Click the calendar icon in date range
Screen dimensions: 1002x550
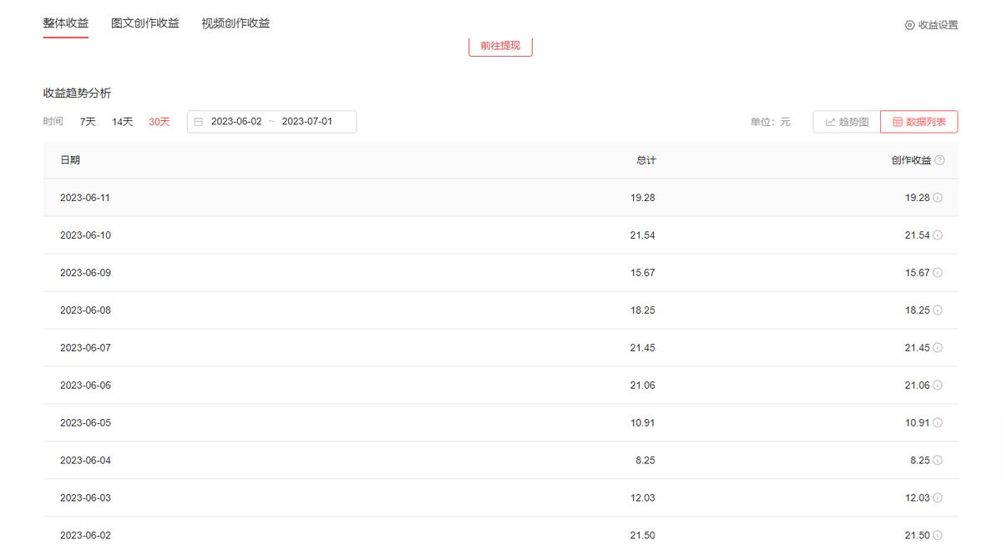click(x=199, y=122)
